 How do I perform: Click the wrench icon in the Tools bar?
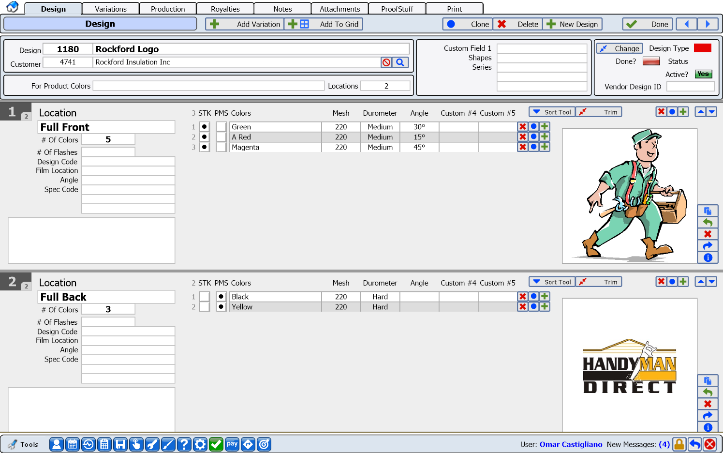click(x=152, y=444)
